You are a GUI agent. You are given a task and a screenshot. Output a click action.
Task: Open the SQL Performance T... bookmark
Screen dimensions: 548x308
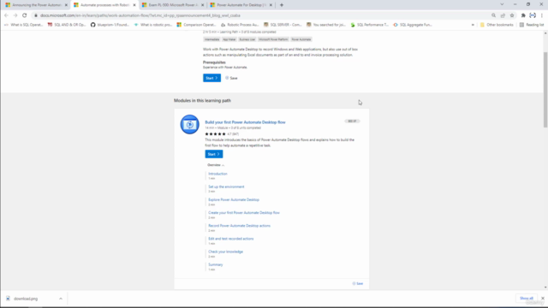click(x=369, y=25)
